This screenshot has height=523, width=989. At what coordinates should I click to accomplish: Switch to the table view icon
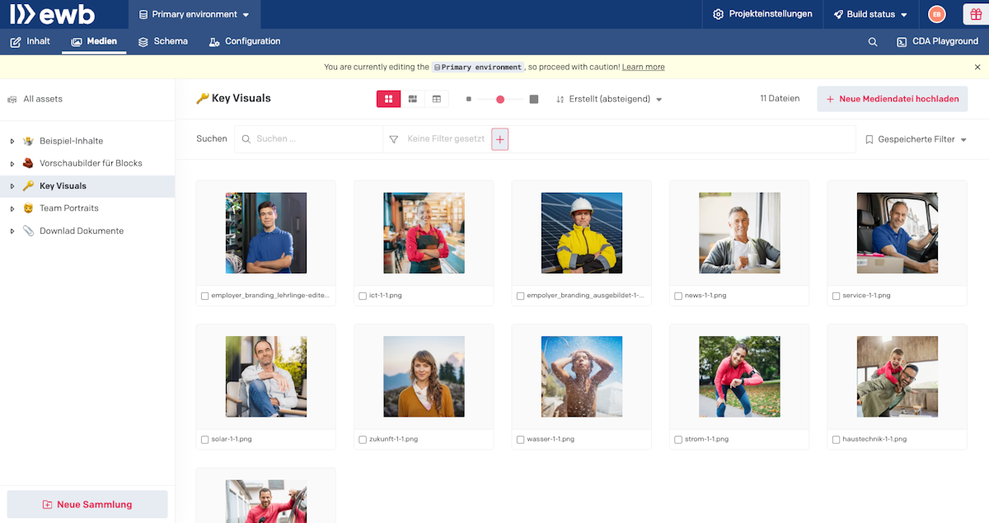(x=437, y=99)
